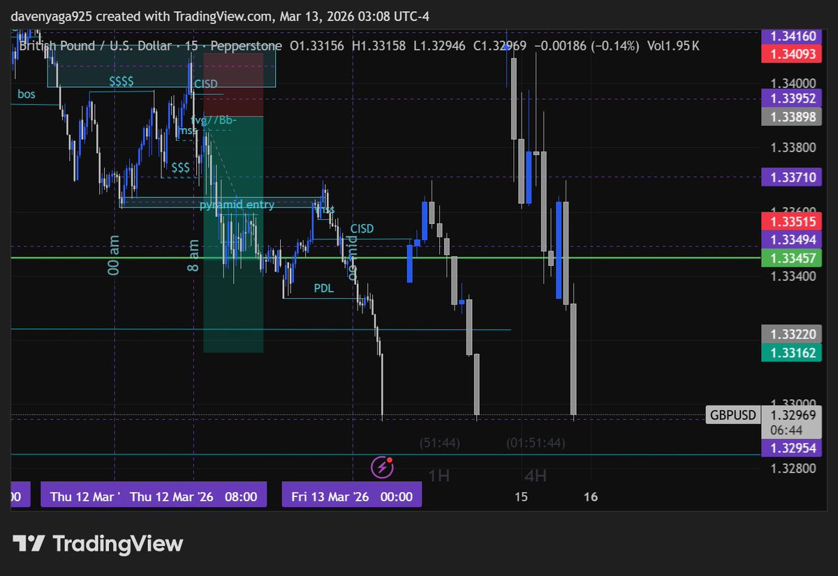Click the Vol1.95K volume readout

pos(675,46)
